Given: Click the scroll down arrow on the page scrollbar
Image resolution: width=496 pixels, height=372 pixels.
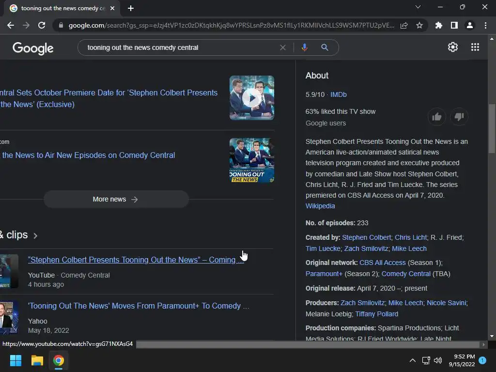Looking at the screenshot, I should (x=492, y=336).
